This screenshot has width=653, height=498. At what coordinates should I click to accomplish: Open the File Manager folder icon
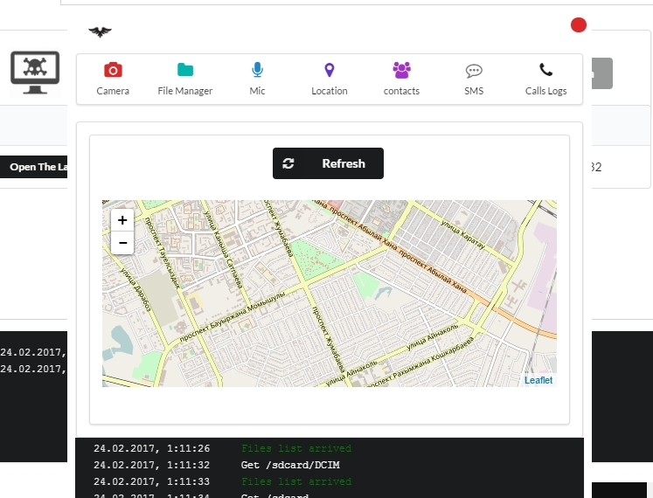(x=184, y=71)
